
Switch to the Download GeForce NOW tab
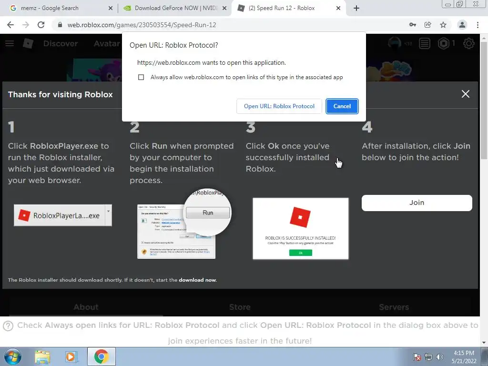[176, 8]
